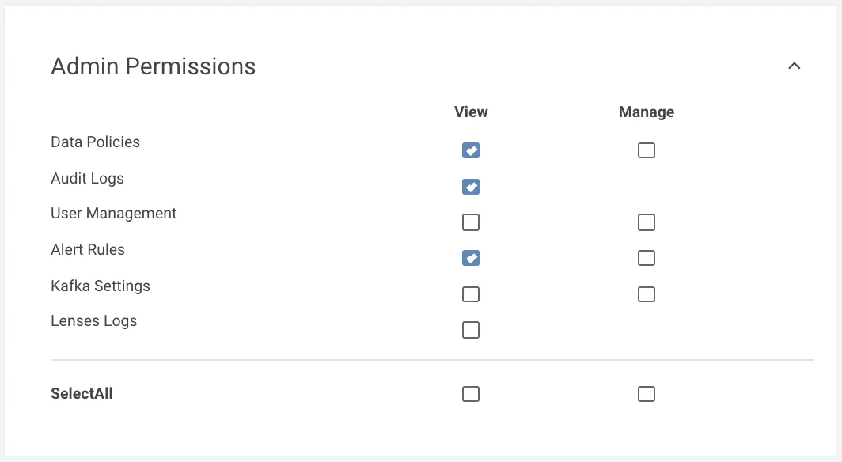The height and width of the screenshot is (462, 842).
Task: Uncheck the Data Policies View checkbox
Action: (471, 150)
